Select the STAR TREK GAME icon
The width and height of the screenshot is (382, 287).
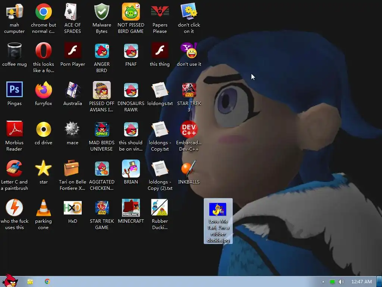pyautogui.click(x=101, y=208)
